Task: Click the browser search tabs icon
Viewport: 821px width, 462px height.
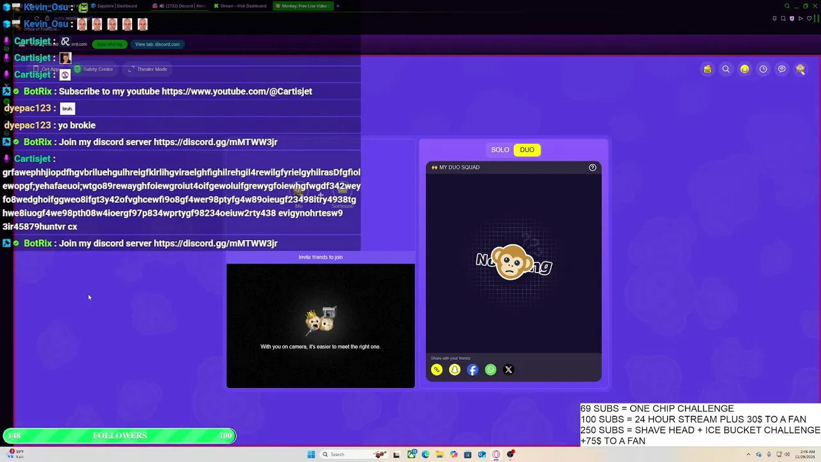Action: (787, 6)
